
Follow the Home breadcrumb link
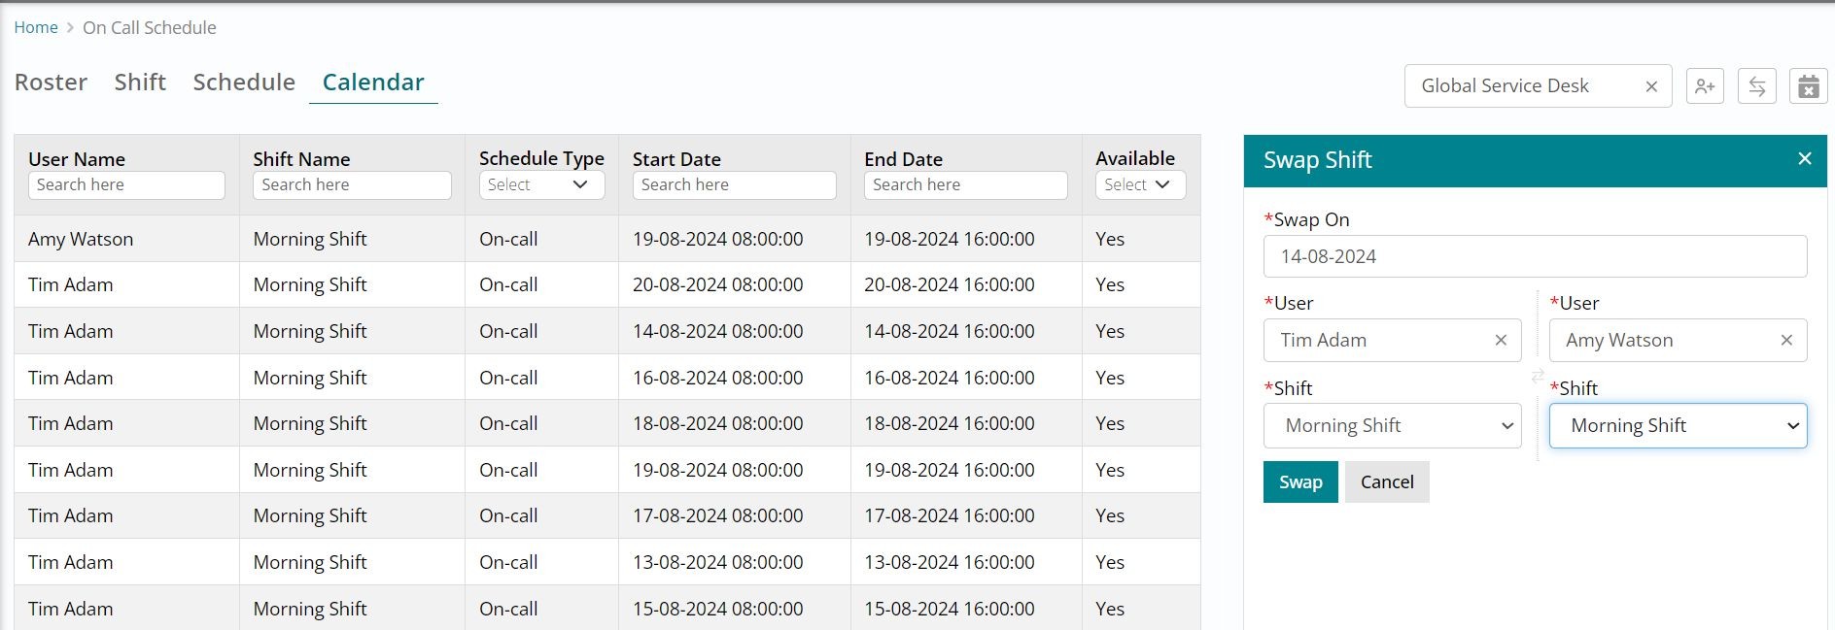(36, 27)
